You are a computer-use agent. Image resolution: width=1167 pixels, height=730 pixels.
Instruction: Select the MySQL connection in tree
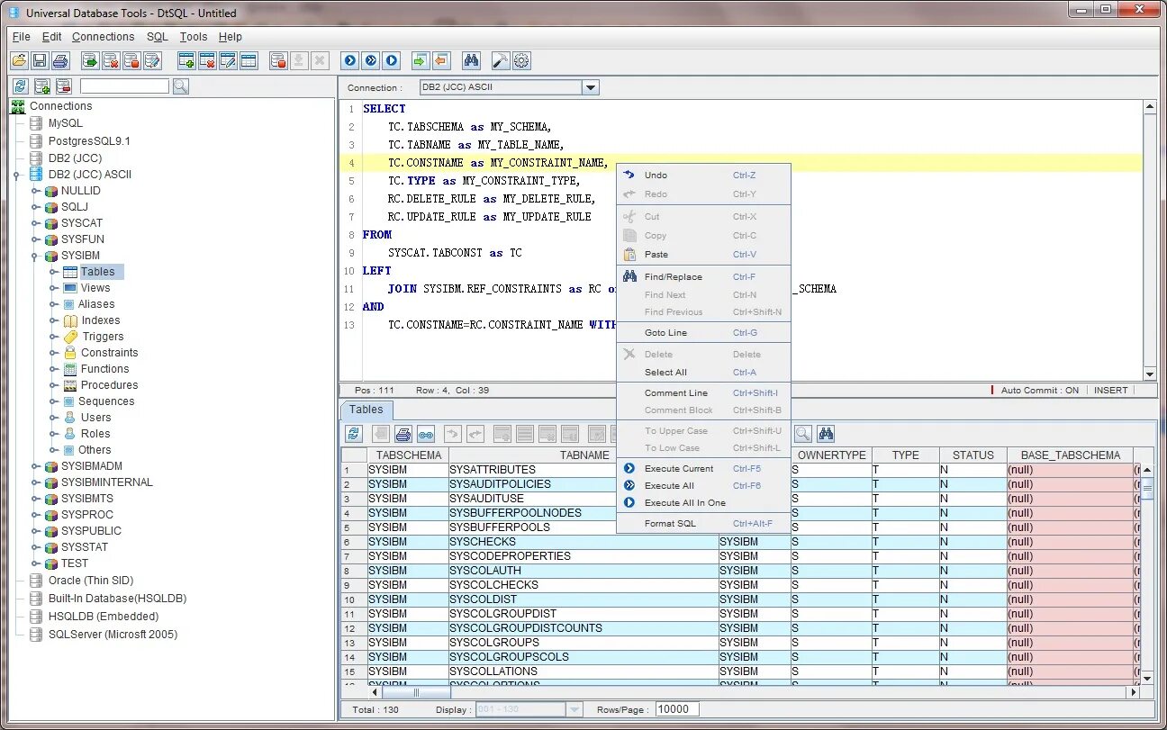tap(65, 123)
